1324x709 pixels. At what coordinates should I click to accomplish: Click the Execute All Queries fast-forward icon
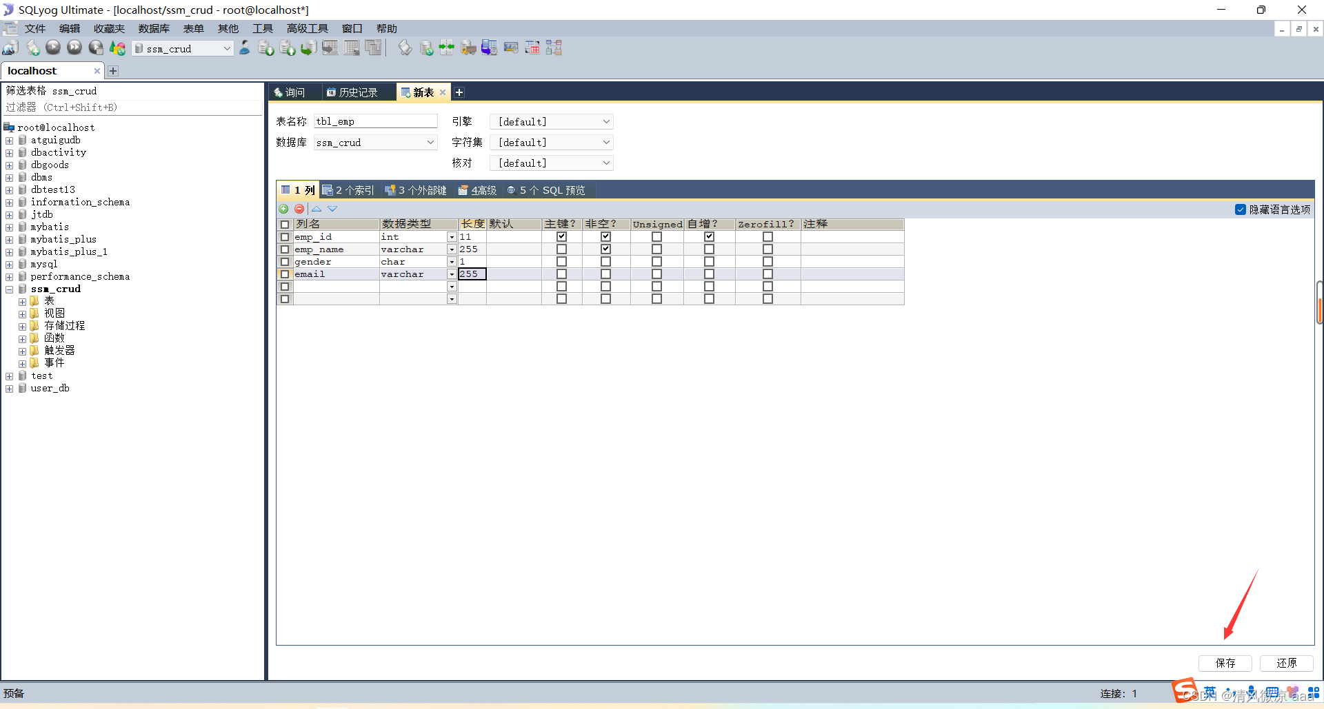click(74, 48)
